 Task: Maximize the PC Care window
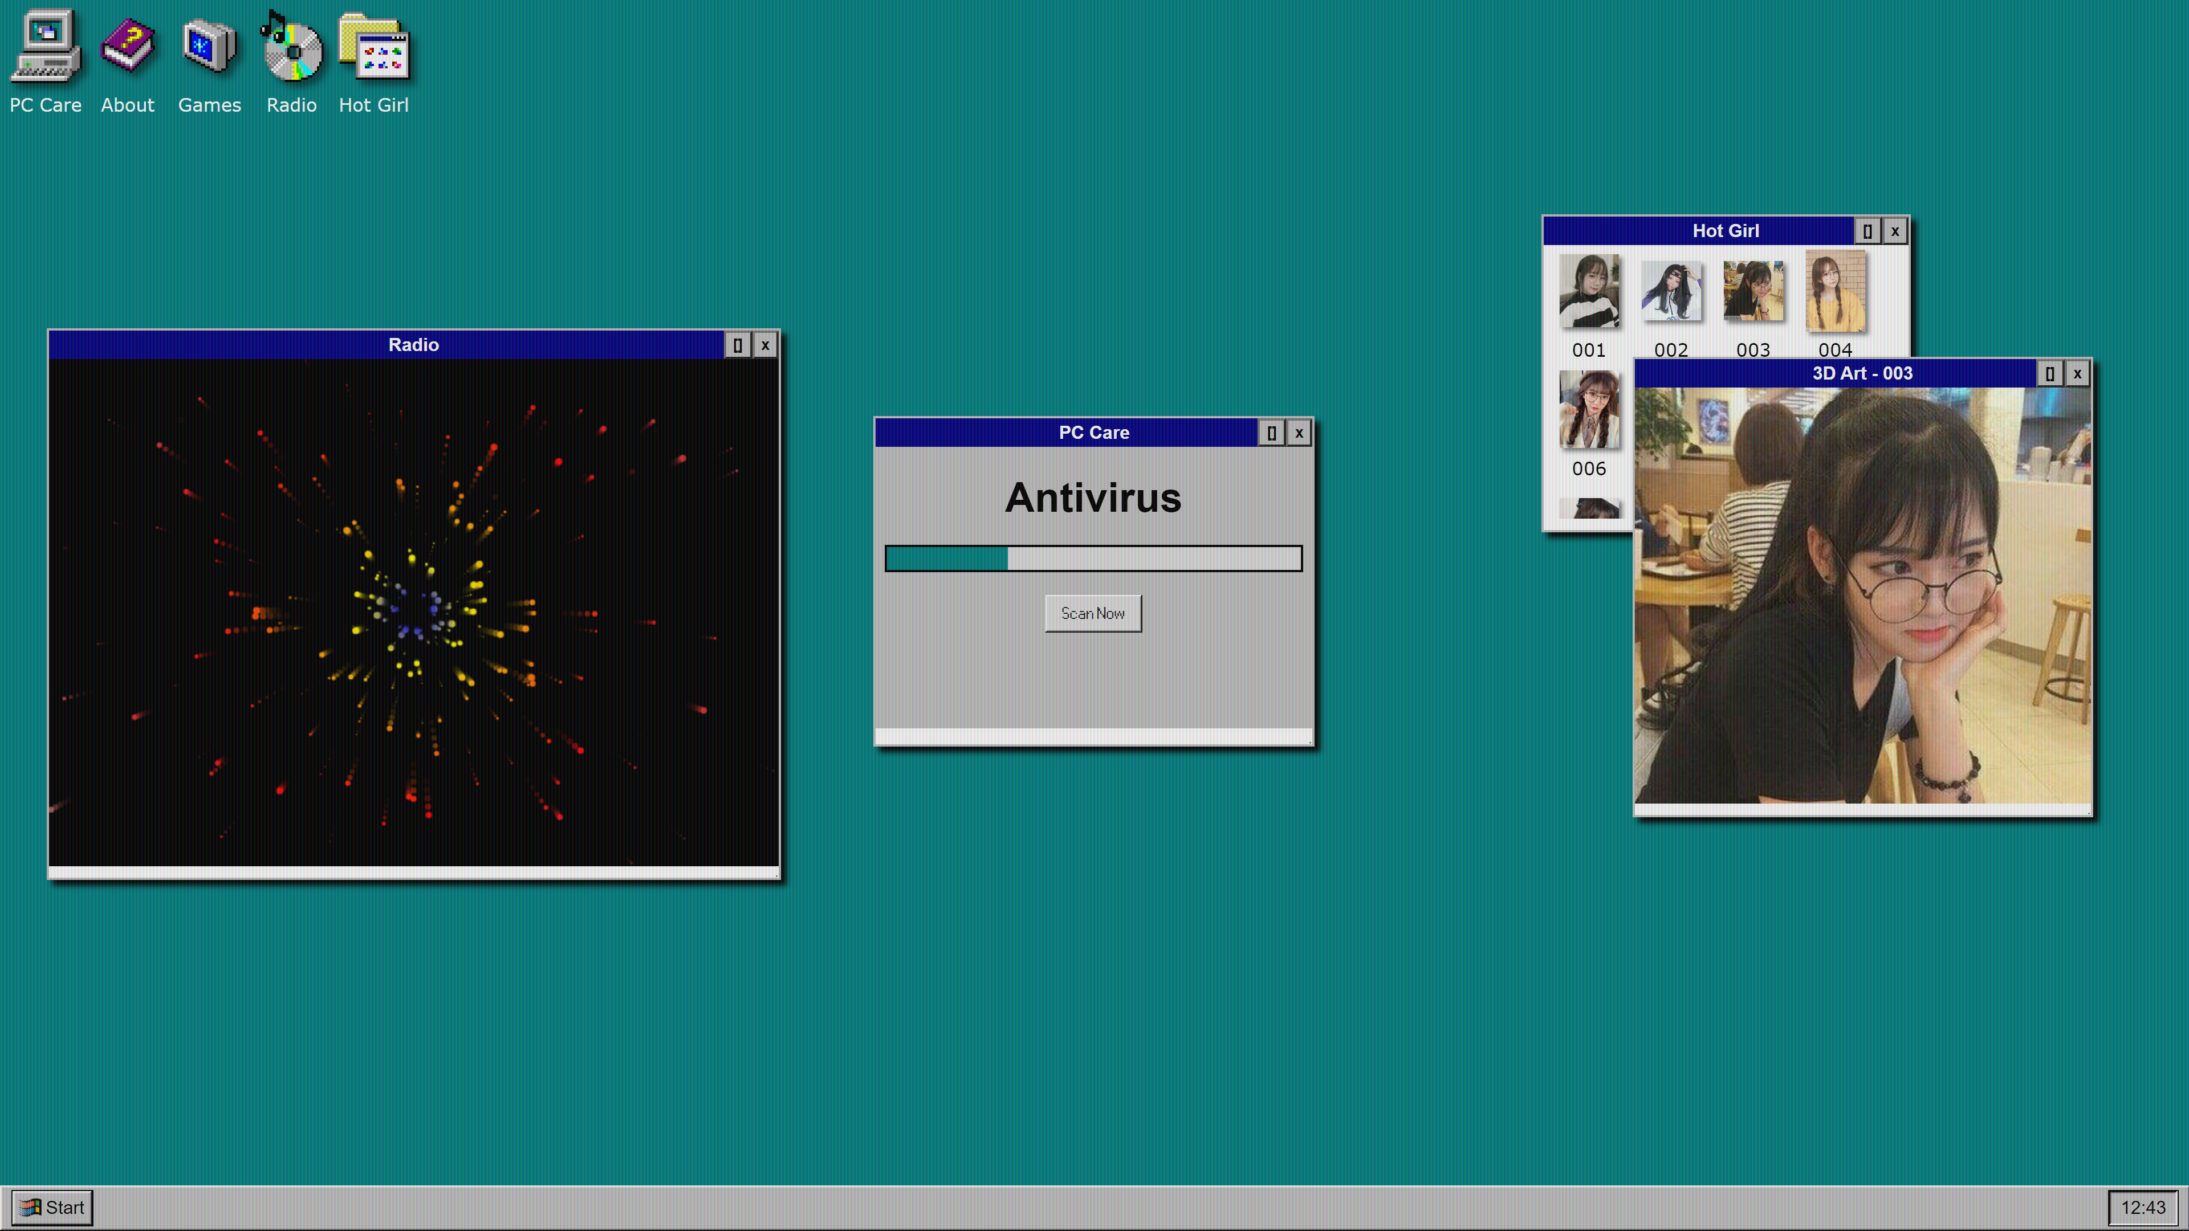click(1271, 433)
